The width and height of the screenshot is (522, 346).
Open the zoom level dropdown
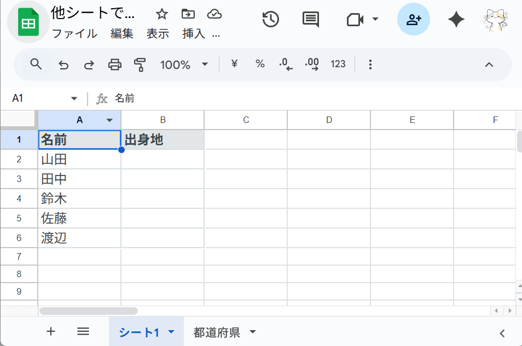[x=184, y=64]
